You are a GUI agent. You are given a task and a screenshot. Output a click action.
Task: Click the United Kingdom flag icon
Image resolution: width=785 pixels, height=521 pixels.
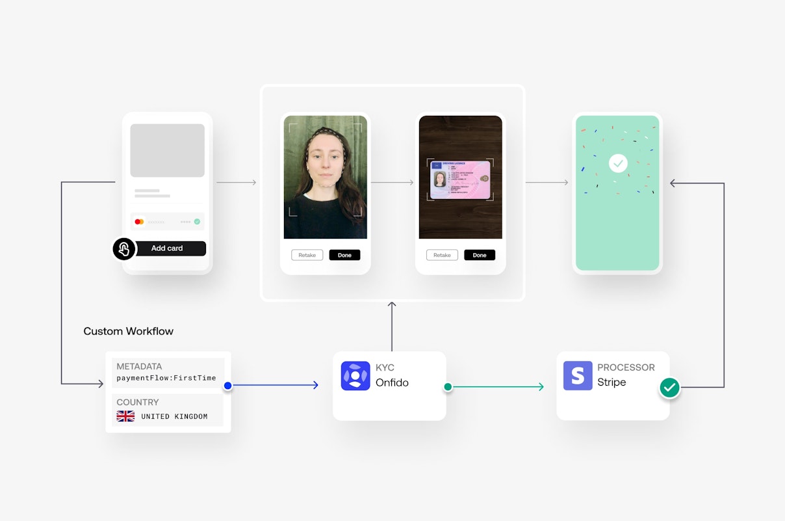[125, 416]
